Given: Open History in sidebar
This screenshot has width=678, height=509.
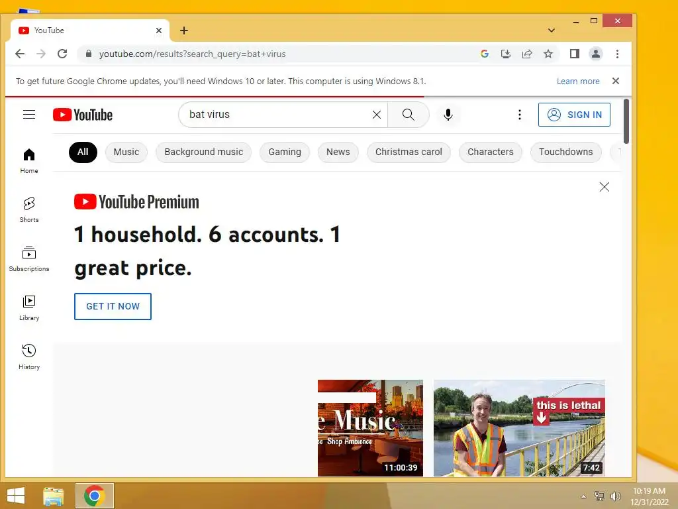Looking at the screenshot, I should click(x=29, y=357).
